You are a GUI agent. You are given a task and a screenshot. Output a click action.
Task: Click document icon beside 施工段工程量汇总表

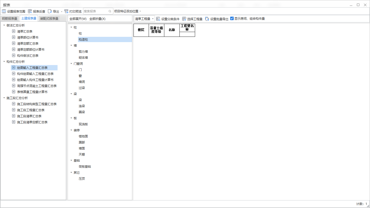14,110
